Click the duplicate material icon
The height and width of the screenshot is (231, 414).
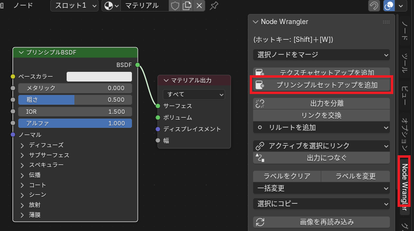tap(186, 6)
